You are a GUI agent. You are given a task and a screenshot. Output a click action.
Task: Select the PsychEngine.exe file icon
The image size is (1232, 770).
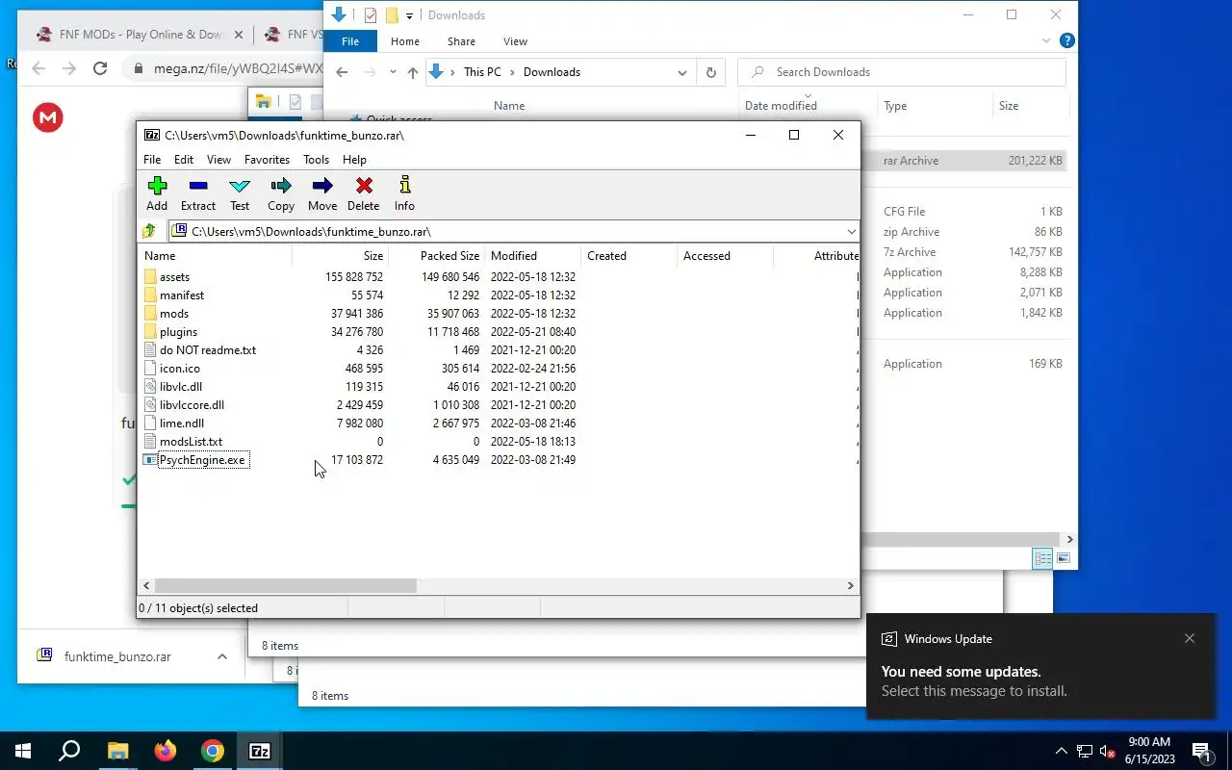click(150, 459)
